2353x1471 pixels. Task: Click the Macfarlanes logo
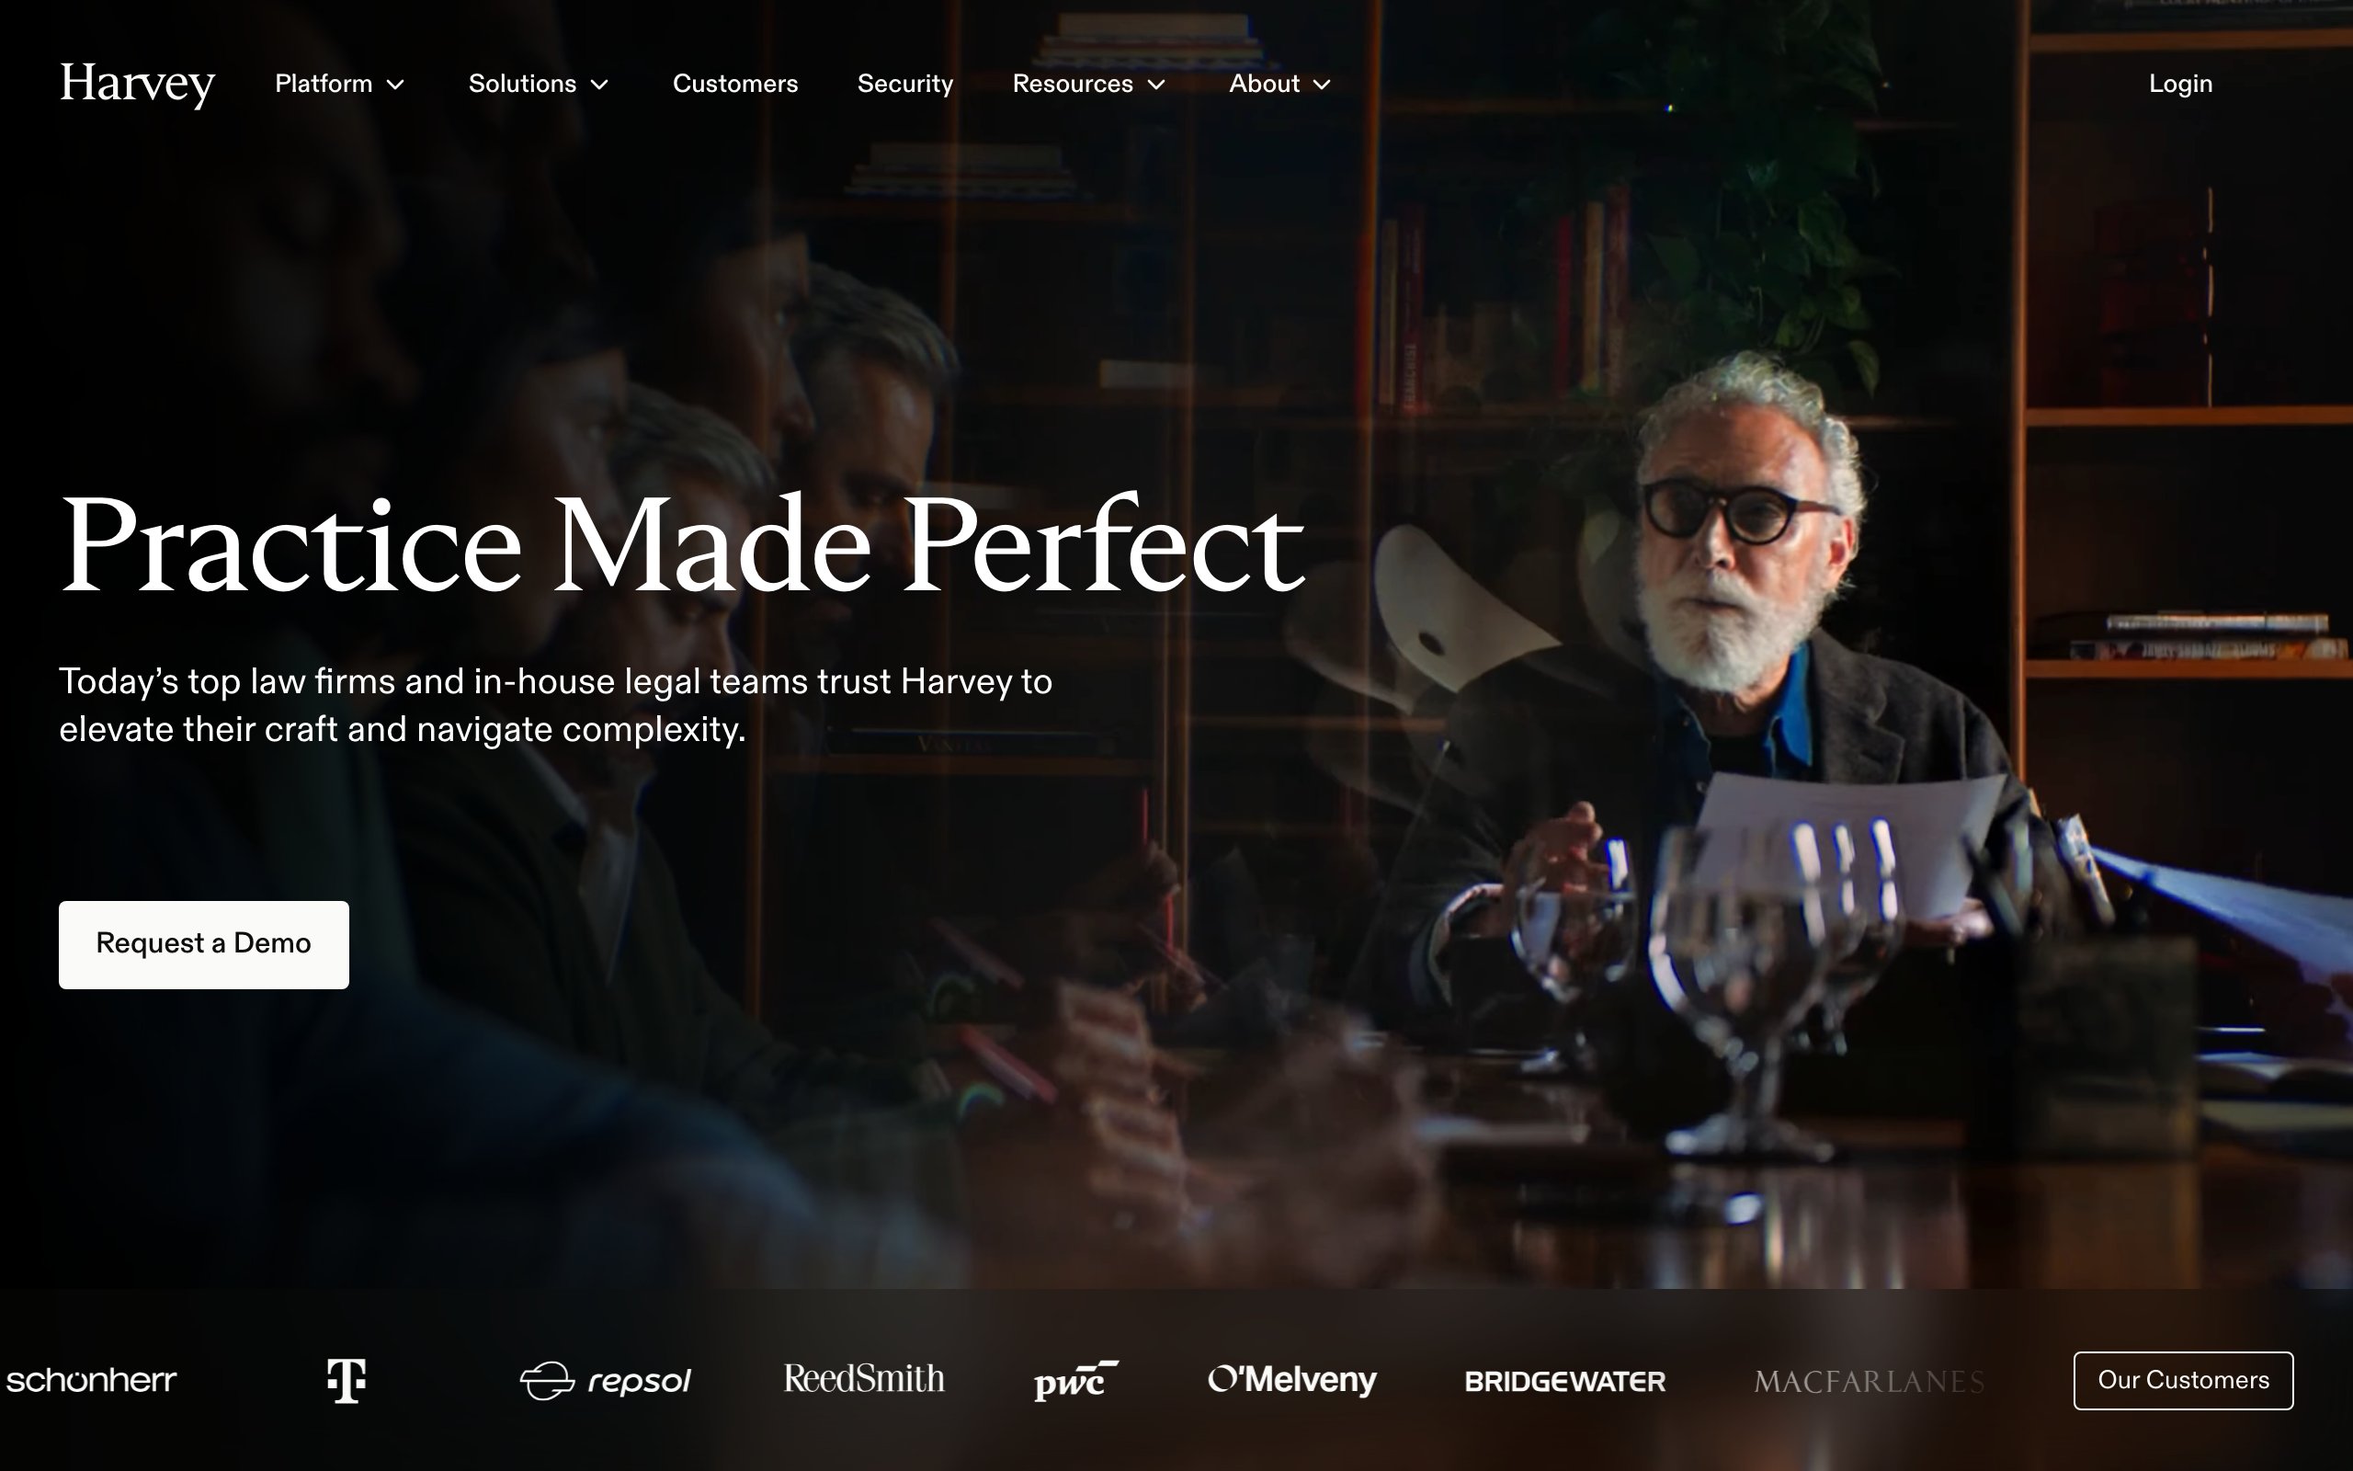click(1869, 1382)
